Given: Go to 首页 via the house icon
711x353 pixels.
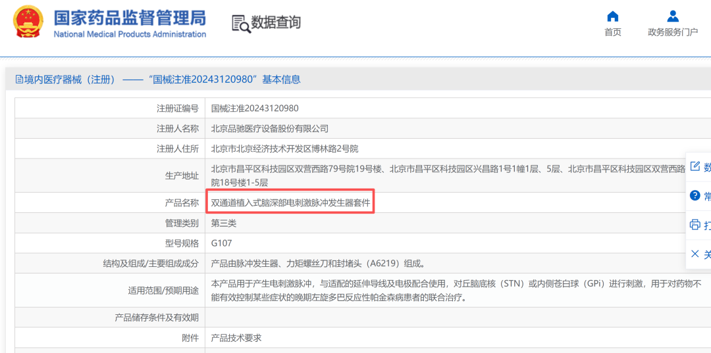Looking at the screenshot, I should pyautogui.click(x=612, y=16).
